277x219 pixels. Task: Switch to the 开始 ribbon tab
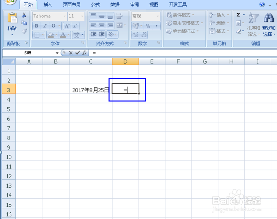click(28, 5)
